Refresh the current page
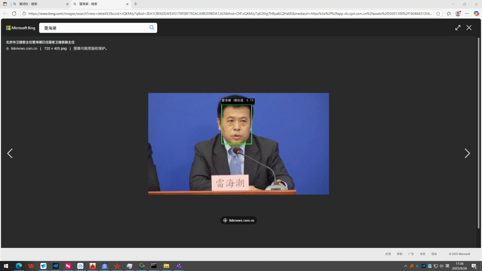 pos(14,14)
